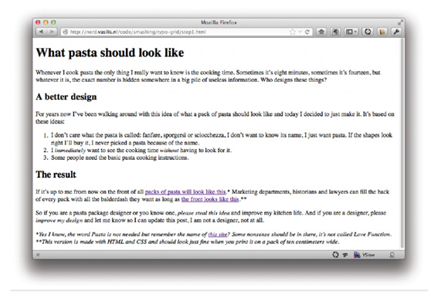The height and width of the screenshot is (305, 431).
Task: Open the 'this site' footnote link
Action: point(217,235)
